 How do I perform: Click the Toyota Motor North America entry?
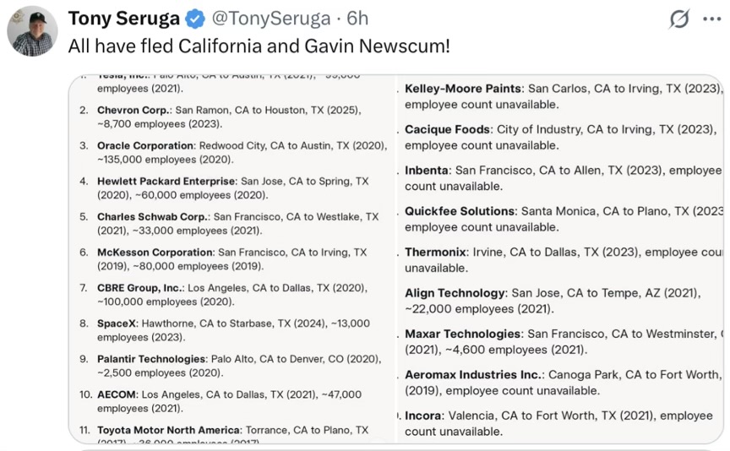[x=224, y=434]
